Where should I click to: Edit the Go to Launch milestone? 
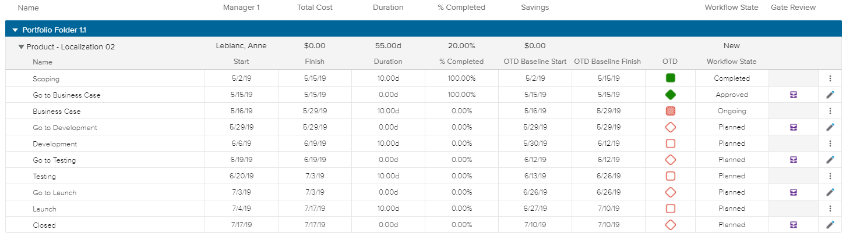pos(830,192)
